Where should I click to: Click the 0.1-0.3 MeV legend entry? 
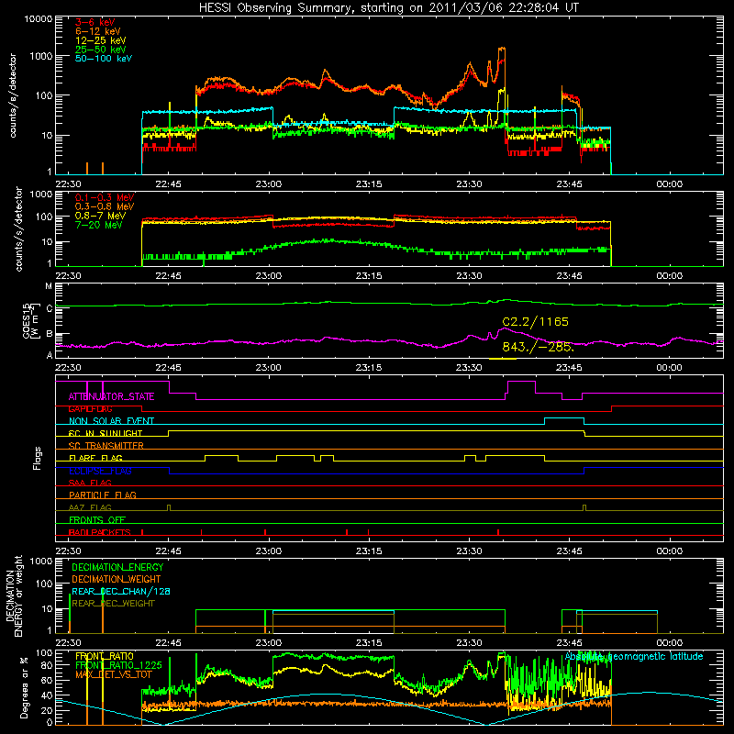click(105, 197)
